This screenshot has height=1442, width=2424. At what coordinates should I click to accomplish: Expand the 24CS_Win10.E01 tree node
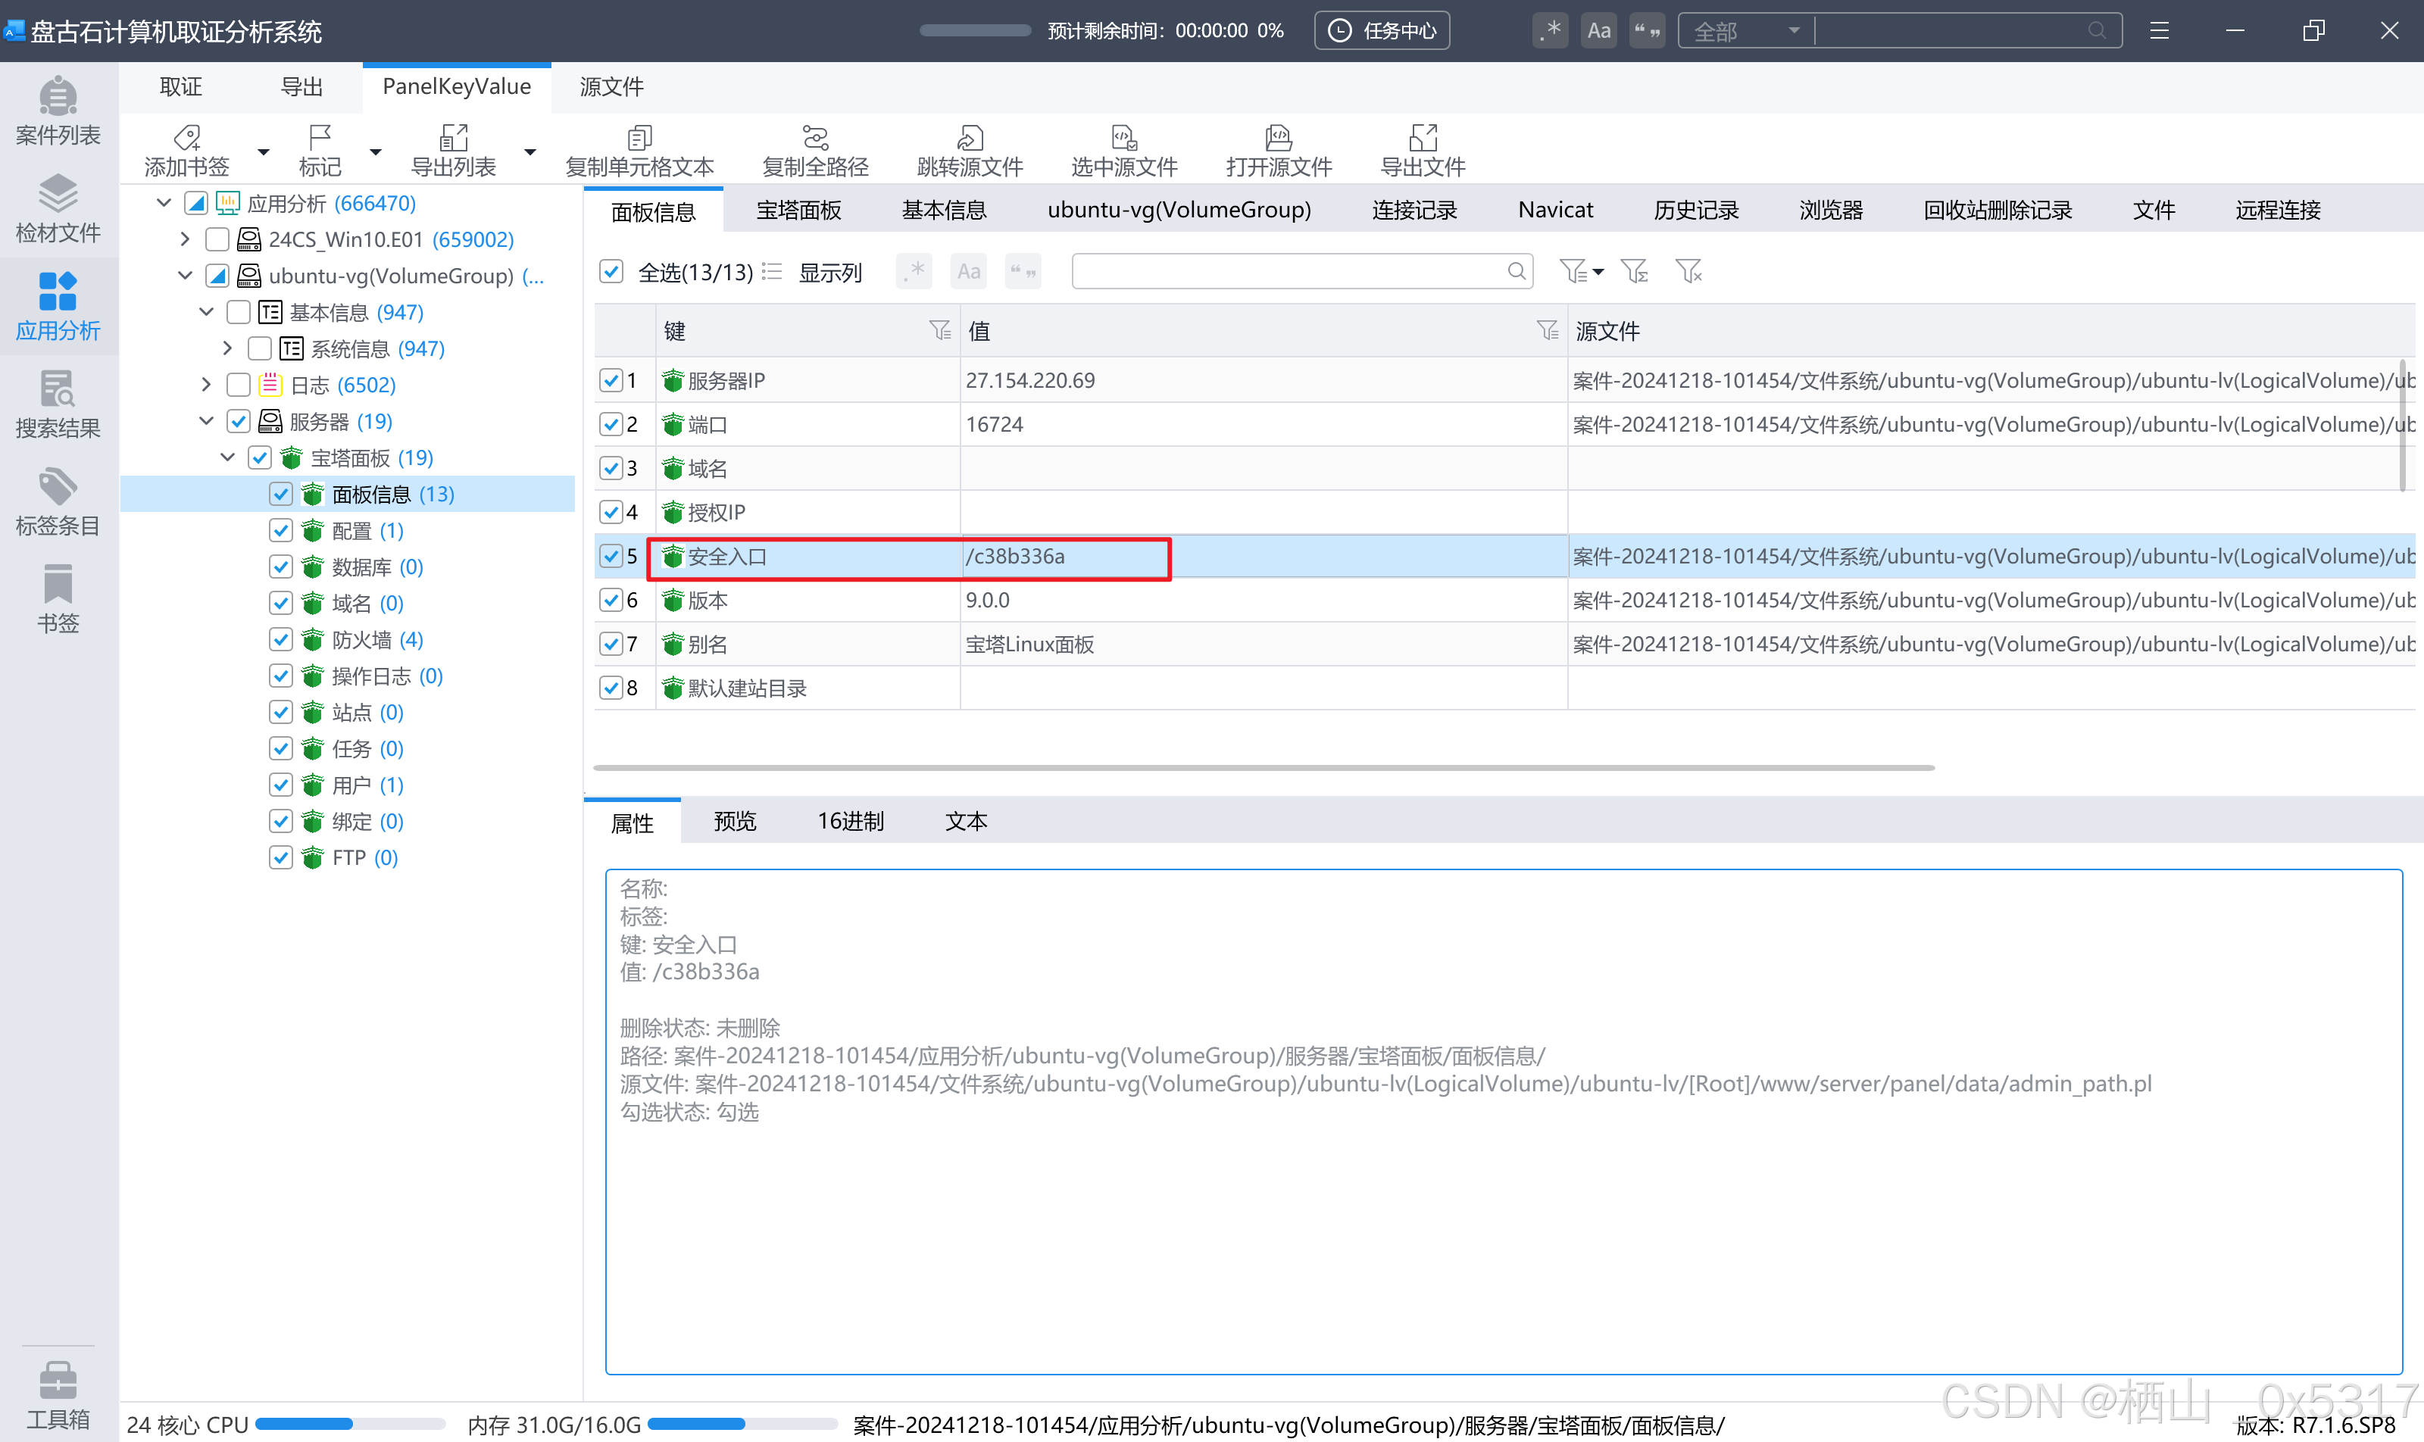point(185,239)
